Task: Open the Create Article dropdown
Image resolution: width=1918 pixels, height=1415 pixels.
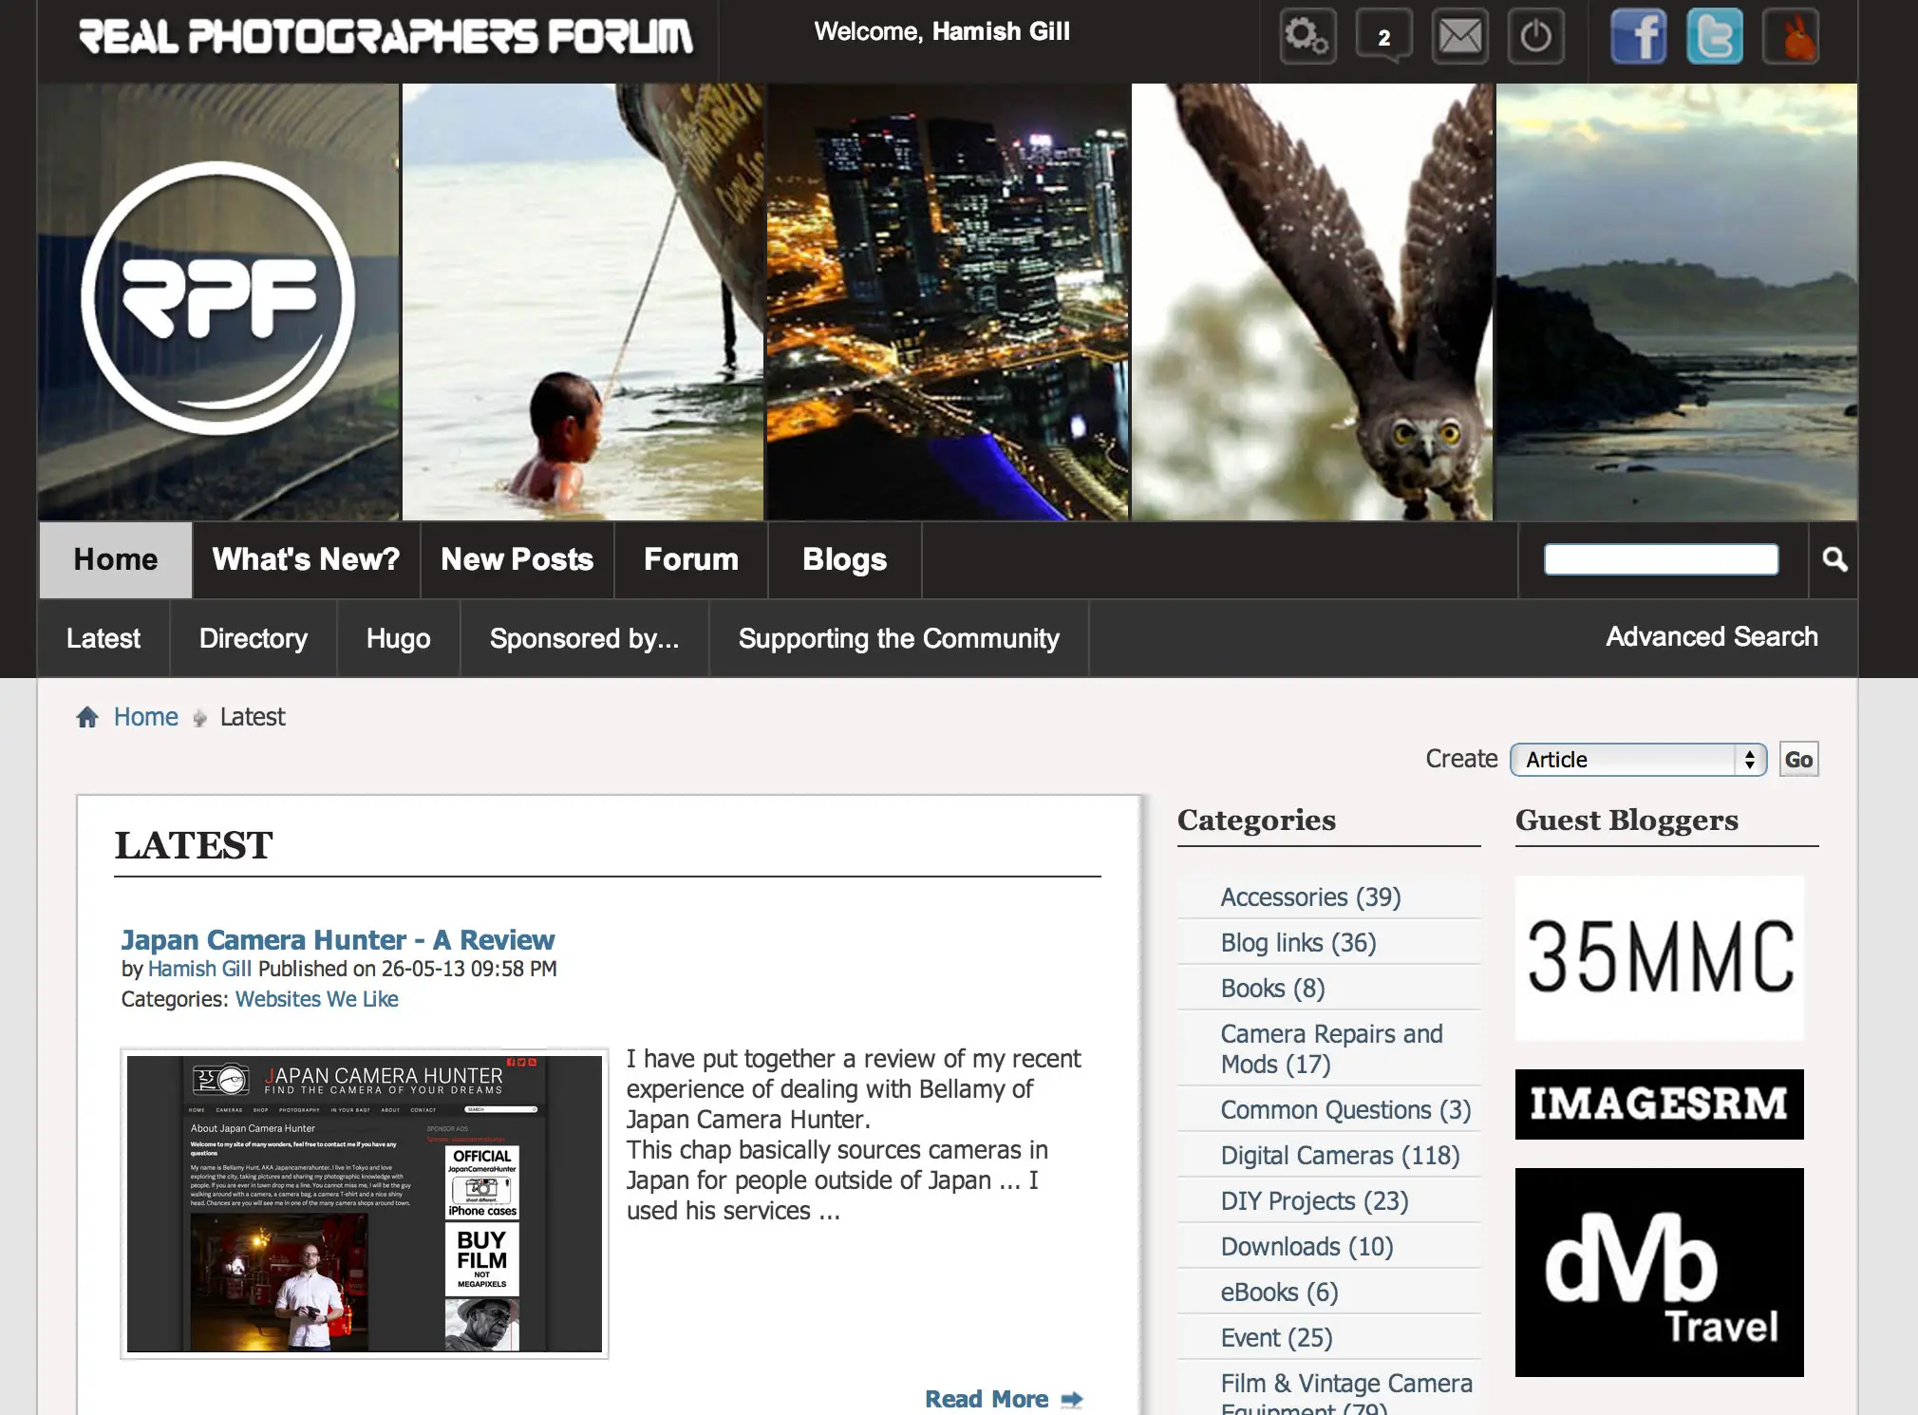Action: pos(1638,760)
